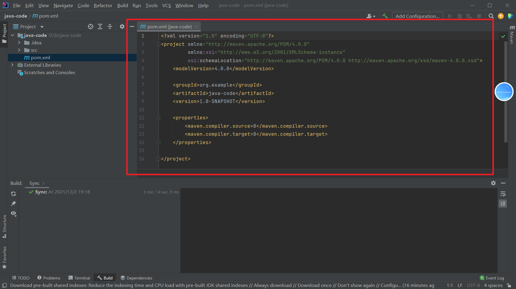The image size is (516, 289).
Task: Toggle the read-only lock icon in status bar
Action: coord(509,285)
